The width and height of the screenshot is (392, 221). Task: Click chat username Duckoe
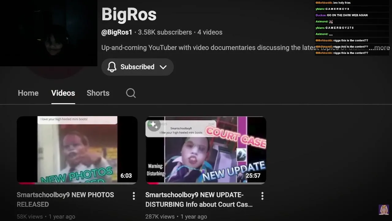tap(321, 15)
